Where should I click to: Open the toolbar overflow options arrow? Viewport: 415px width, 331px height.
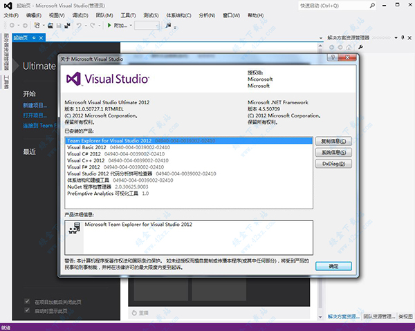175,27
